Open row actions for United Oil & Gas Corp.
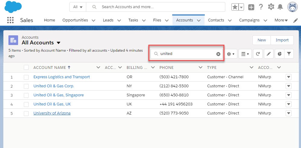 289,86
